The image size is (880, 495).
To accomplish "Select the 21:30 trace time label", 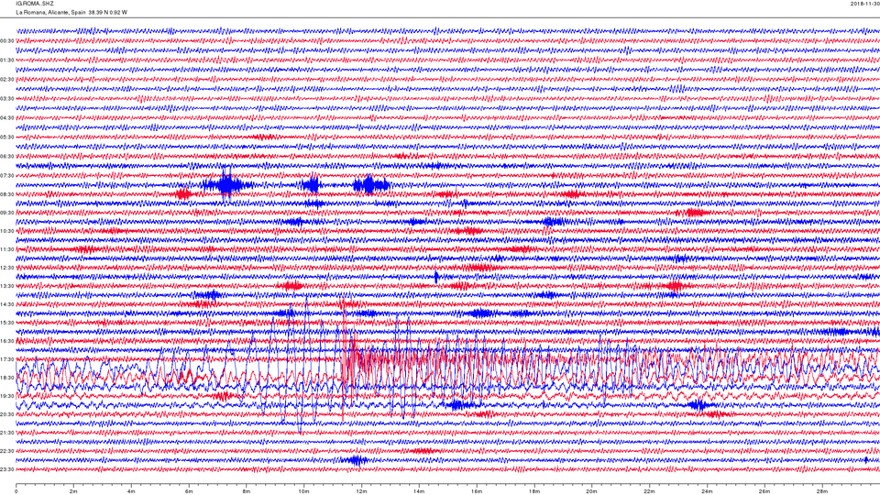I will tap(6, 433).
